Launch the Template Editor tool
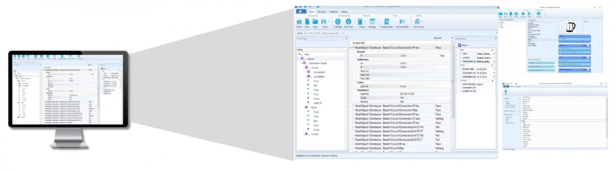Image resolution: width=616 pixels, height=171 pixels. 387,21
